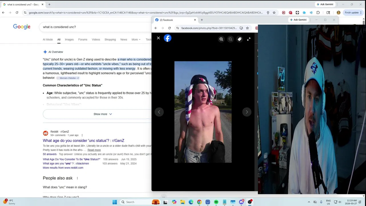Screen dimensions: 366x206
Task: Click the Chrome profile avatar
Action: [x=339, y=13]
